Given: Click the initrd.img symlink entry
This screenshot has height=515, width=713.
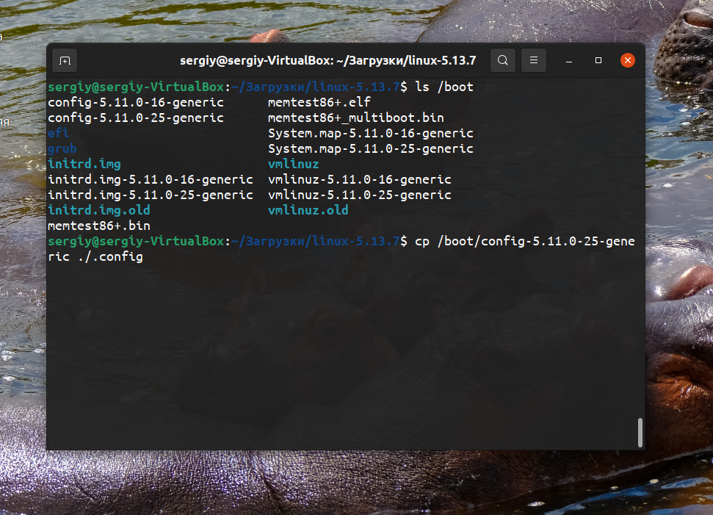Looking at the screenshot, I should click(84, 164).
